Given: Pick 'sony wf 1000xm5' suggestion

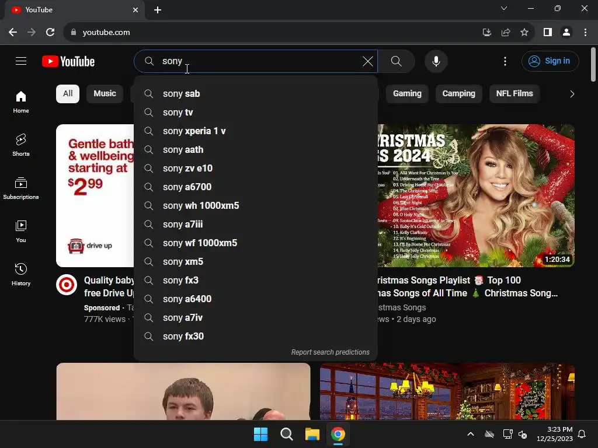Looking at the screenshot, I should (256, 243).
